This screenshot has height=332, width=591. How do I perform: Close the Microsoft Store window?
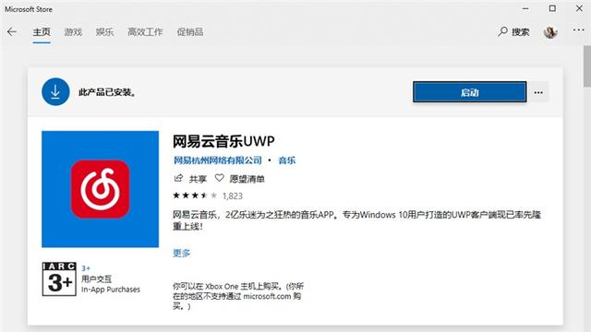pos(579,8)
